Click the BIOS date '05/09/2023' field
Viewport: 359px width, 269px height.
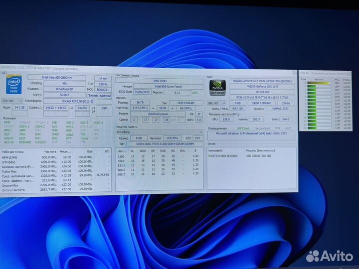point(142,92)
